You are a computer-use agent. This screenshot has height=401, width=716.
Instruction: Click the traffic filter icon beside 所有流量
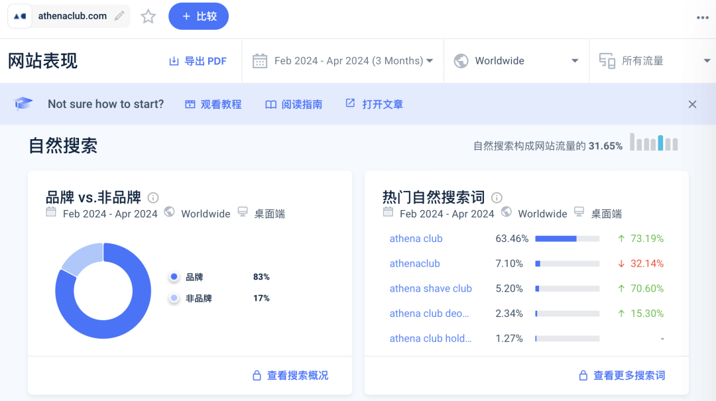coord(607,60)
